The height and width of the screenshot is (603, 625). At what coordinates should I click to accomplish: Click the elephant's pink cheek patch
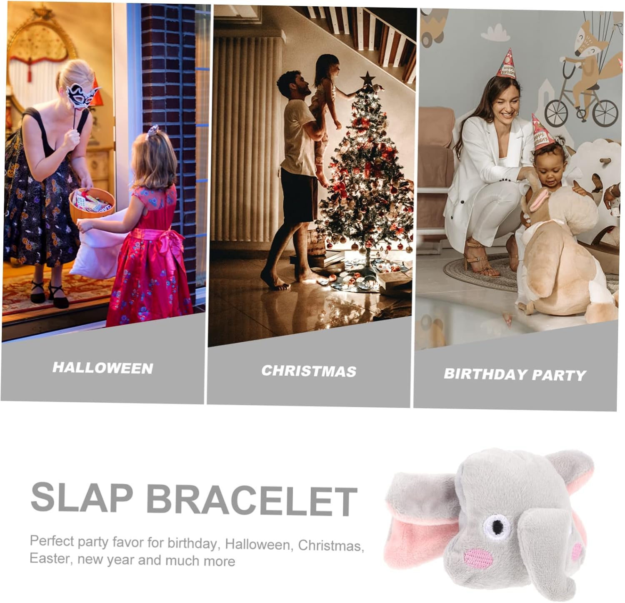478,558
